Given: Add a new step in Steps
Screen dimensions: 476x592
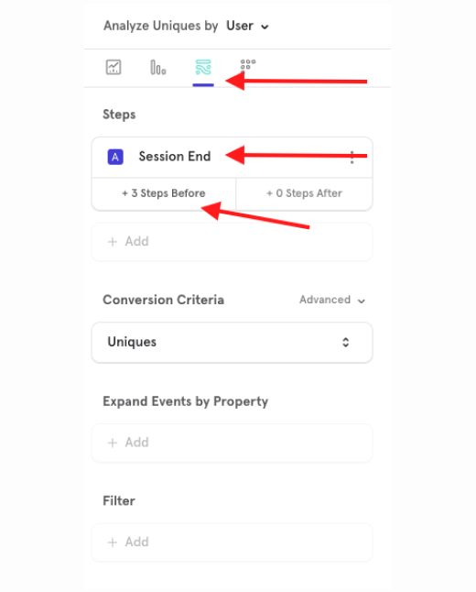Looking at the screenshot, I should point(232,242).
